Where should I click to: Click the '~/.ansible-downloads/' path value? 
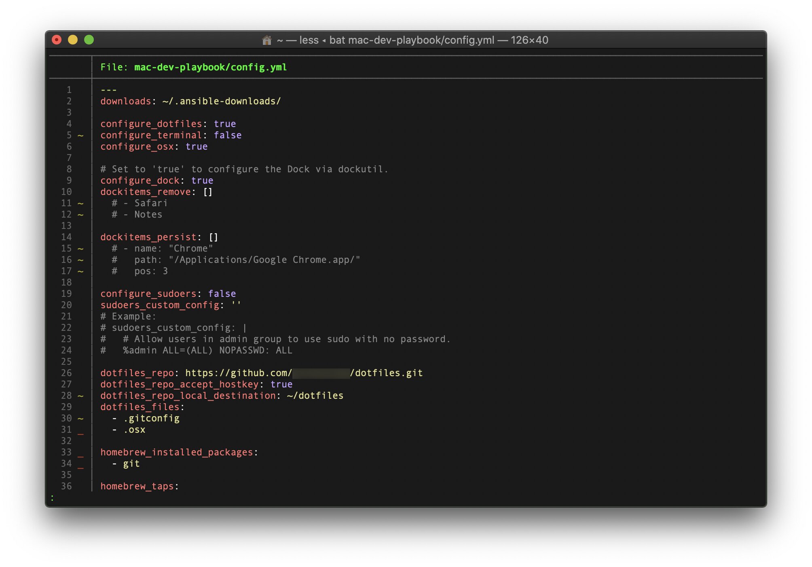(x=222, y=101)
